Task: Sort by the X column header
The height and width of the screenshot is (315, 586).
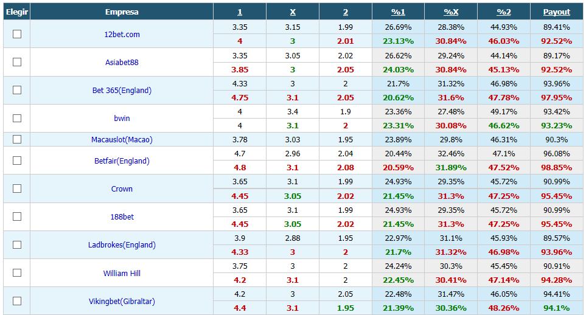Action: [x=293, y=12]
